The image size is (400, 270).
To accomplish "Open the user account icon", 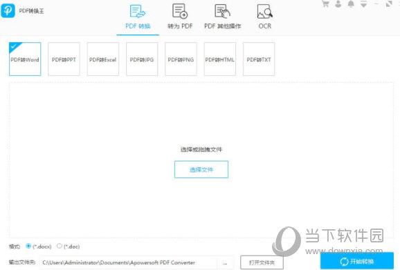I will 338,4.
